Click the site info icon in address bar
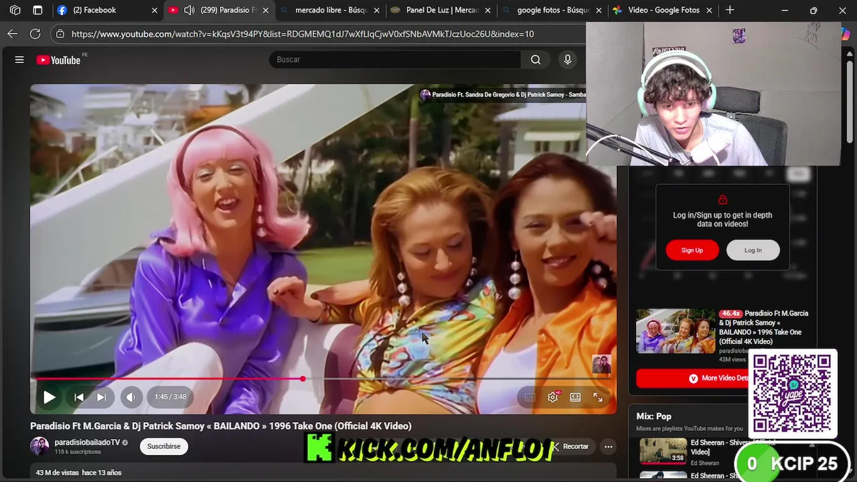 (x=60, y=33)
